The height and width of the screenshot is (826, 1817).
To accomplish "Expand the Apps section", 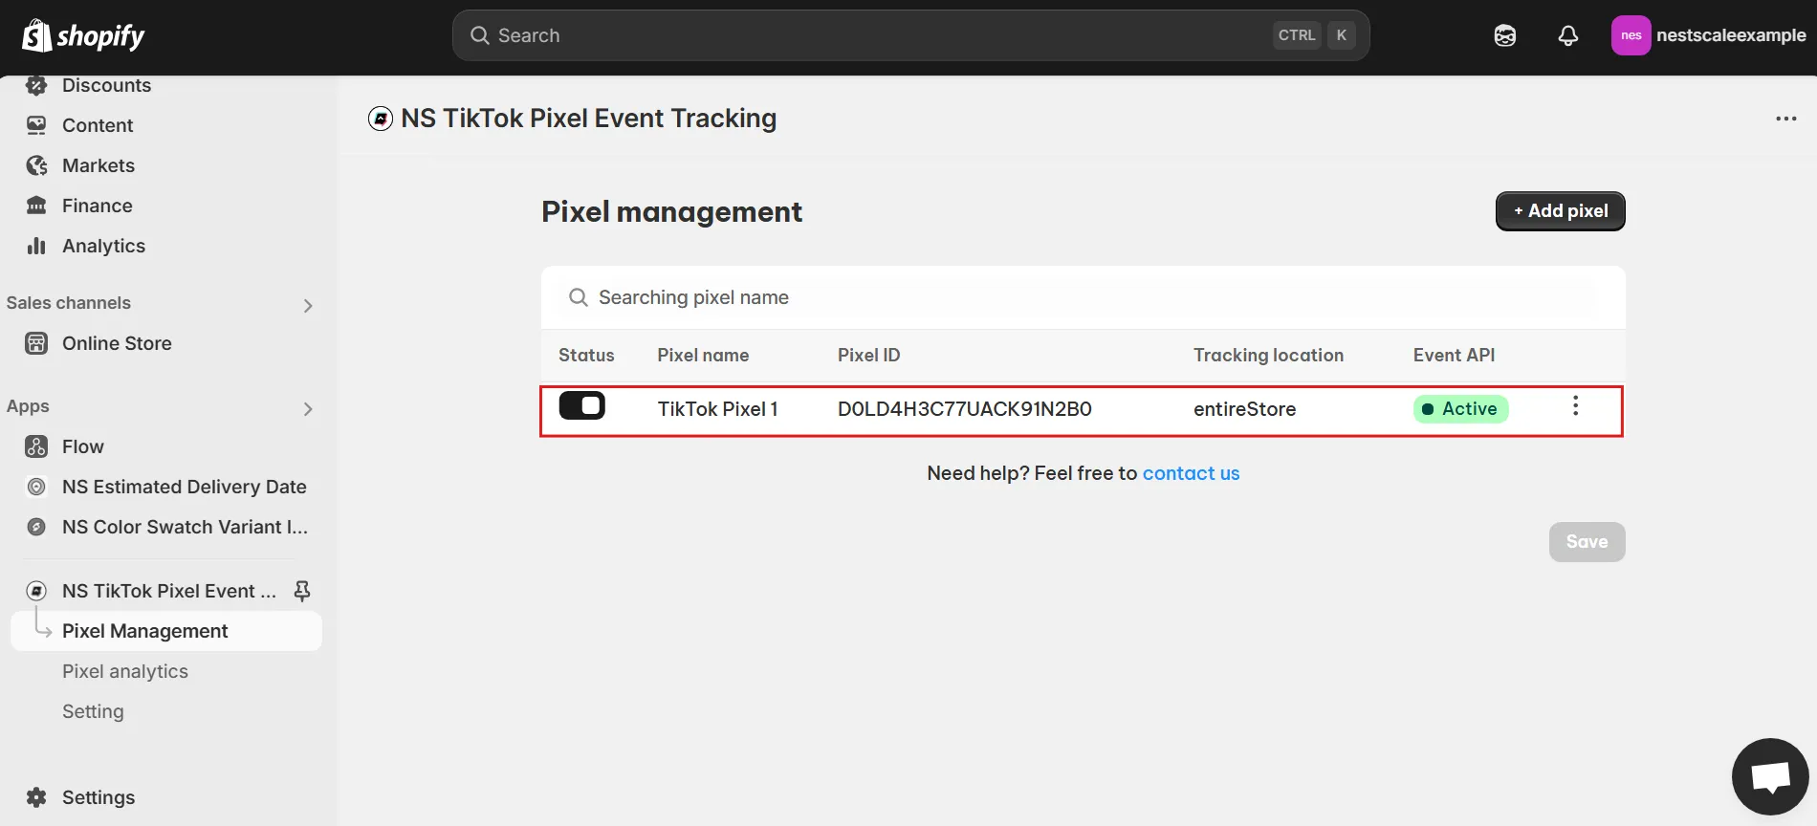I will (x=308, y=409).
